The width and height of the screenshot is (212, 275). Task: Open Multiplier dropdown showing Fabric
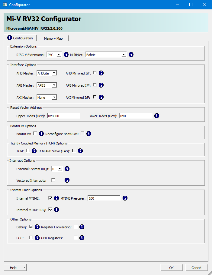[106, 55]
